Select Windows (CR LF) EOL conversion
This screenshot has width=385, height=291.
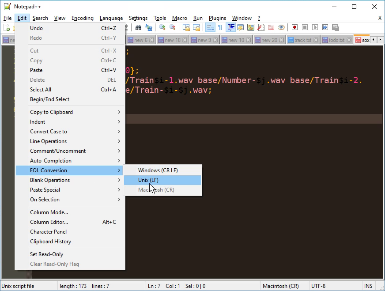[x=162, y=170]
